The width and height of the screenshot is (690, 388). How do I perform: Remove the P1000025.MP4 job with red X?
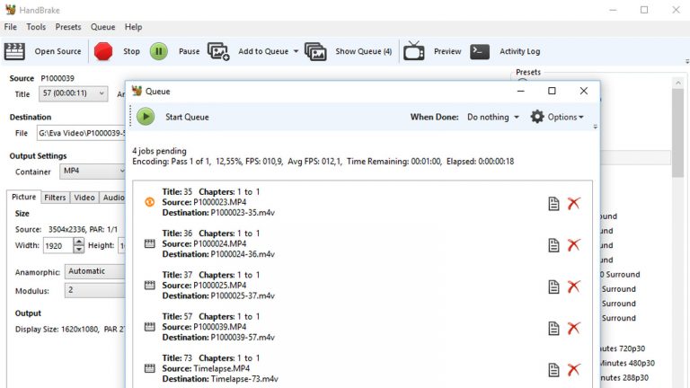point(573,287)
